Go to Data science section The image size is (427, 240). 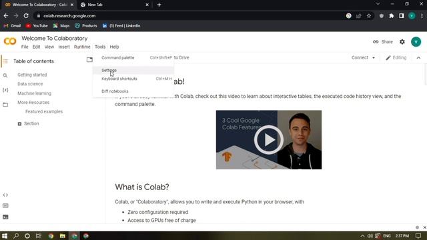tap(30, 84)
